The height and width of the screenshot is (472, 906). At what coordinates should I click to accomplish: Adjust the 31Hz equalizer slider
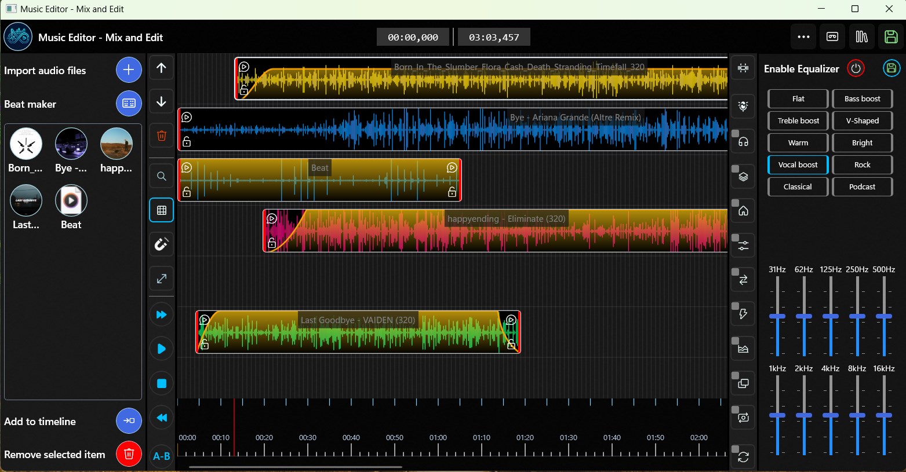coord(777,316)
